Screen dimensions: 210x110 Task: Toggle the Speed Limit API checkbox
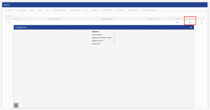click(114, 41)
